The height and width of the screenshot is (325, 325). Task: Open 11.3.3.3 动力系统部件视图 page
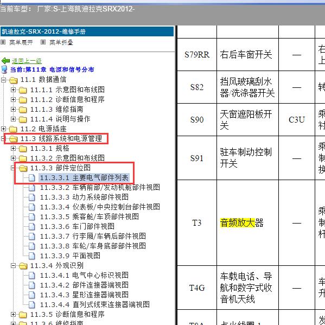84,197
